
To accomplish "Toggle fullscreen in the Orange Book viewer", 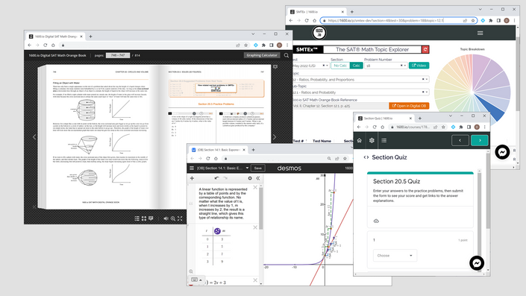I will pyautogui.click(x=180, y=218).
